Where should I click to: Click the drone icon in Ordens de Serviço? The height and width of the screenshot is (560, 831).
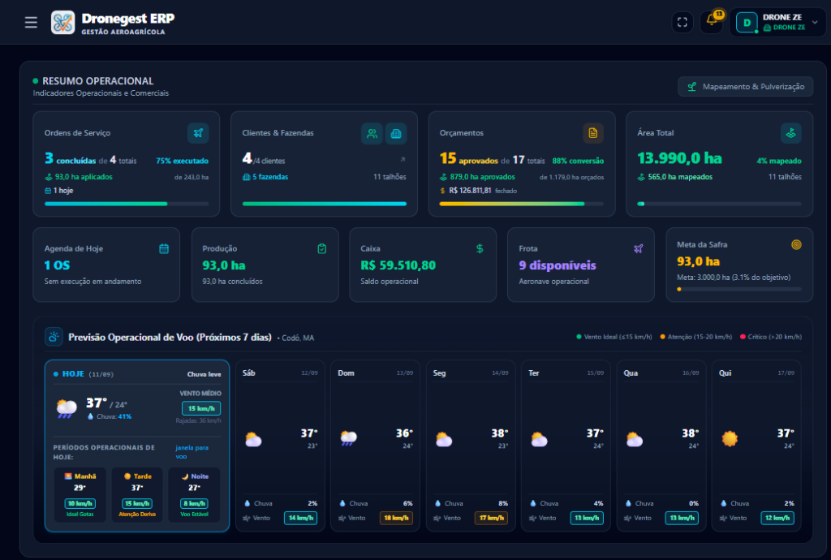(x=198, y=133)
